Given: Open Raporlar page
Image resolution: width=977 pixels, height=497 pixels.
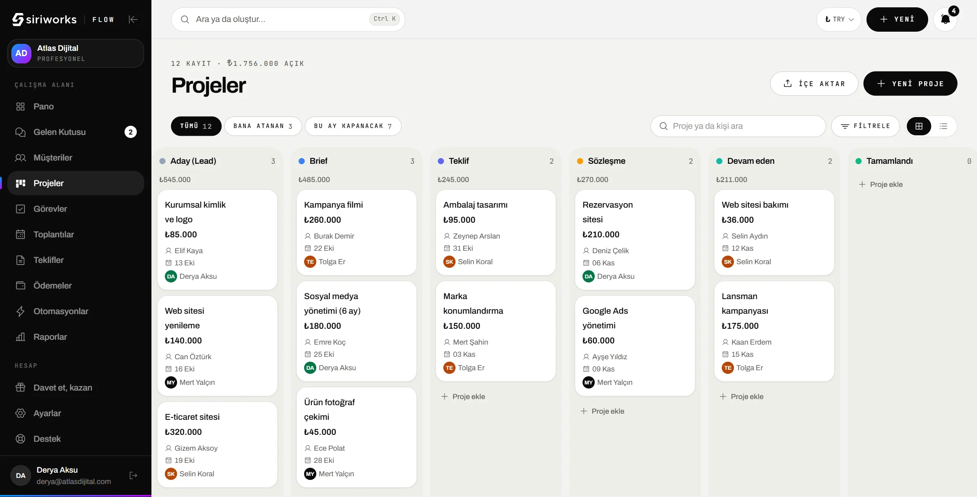Looking at the screenshot, I should click(x=76, y=337).
